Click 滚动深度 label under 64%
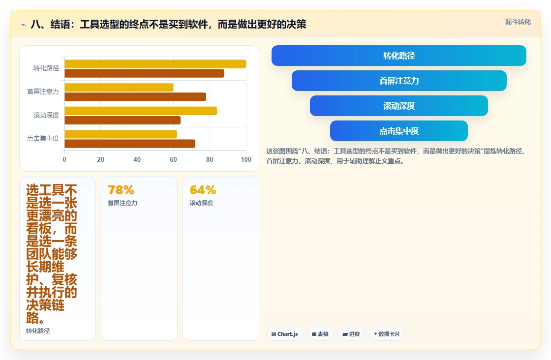Screen dimensions: 551x360 pos(201,203)
